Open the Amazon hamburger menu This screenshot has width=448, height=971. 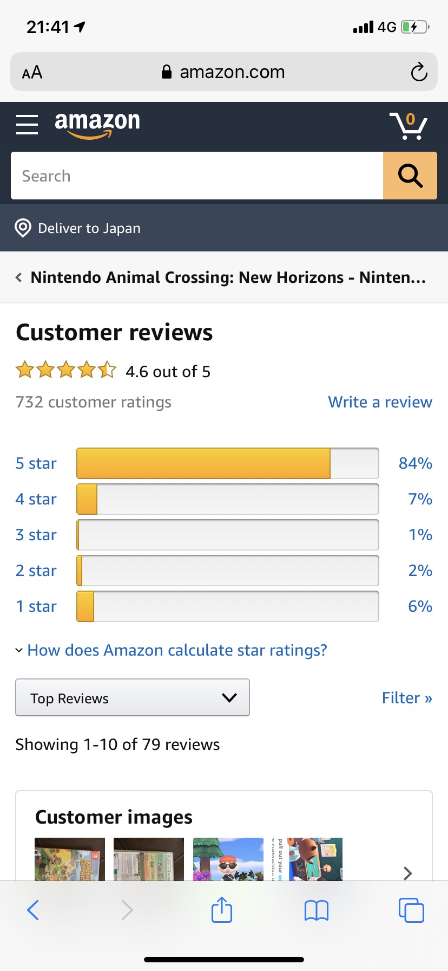pos(27,125)
